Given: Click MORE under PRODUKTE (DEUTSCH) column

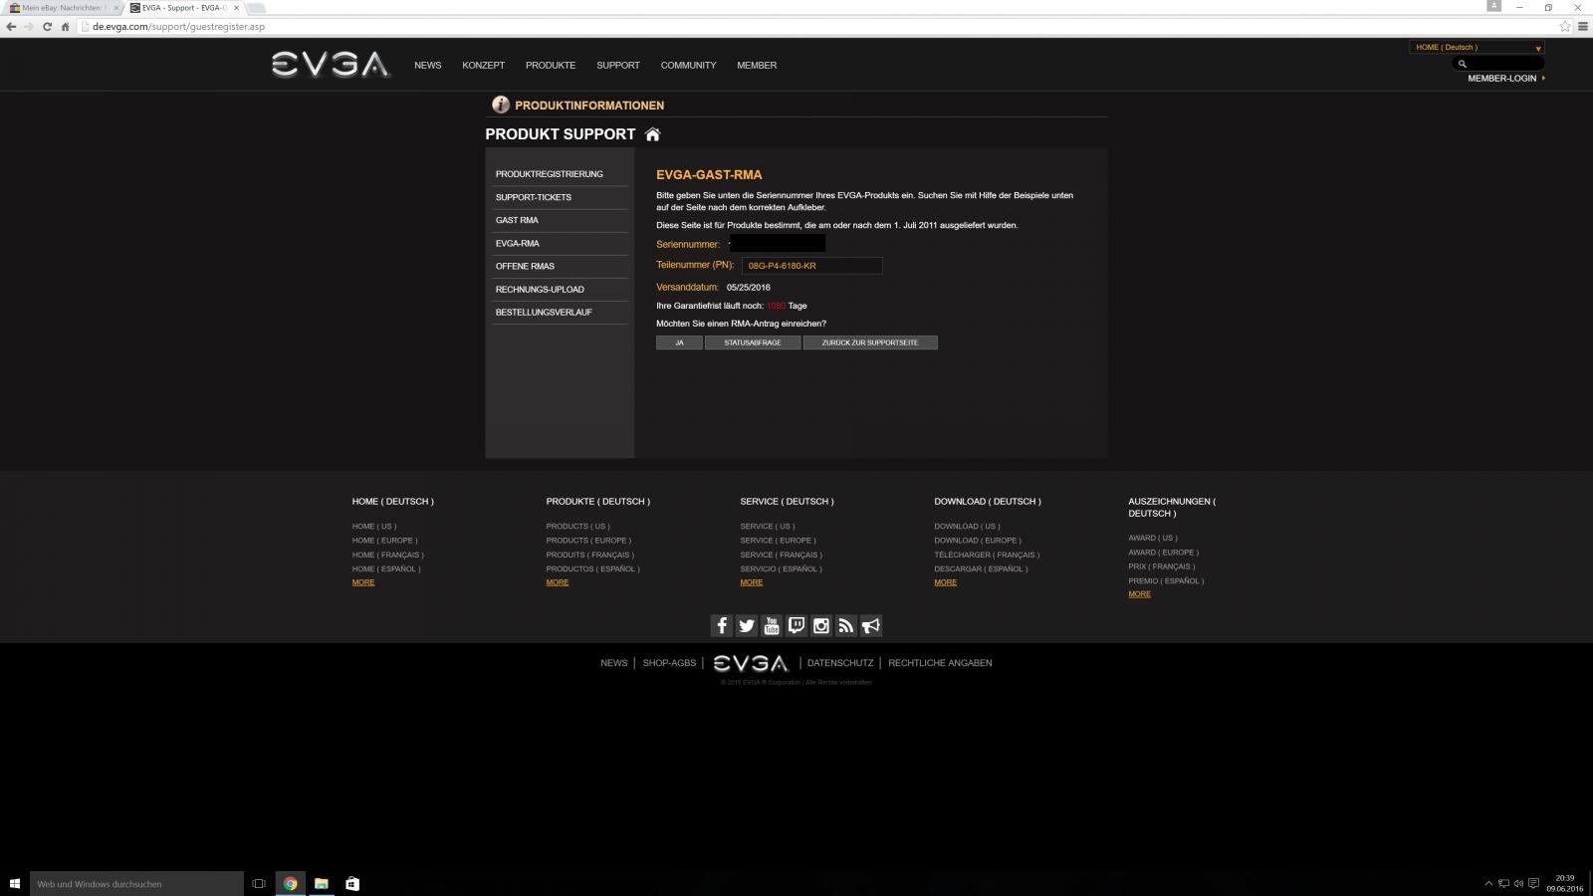Looking at the screenshot, I should 558,582.
